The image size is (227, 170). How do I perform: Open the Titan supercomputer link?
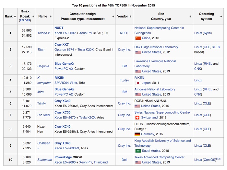(41, 50)
